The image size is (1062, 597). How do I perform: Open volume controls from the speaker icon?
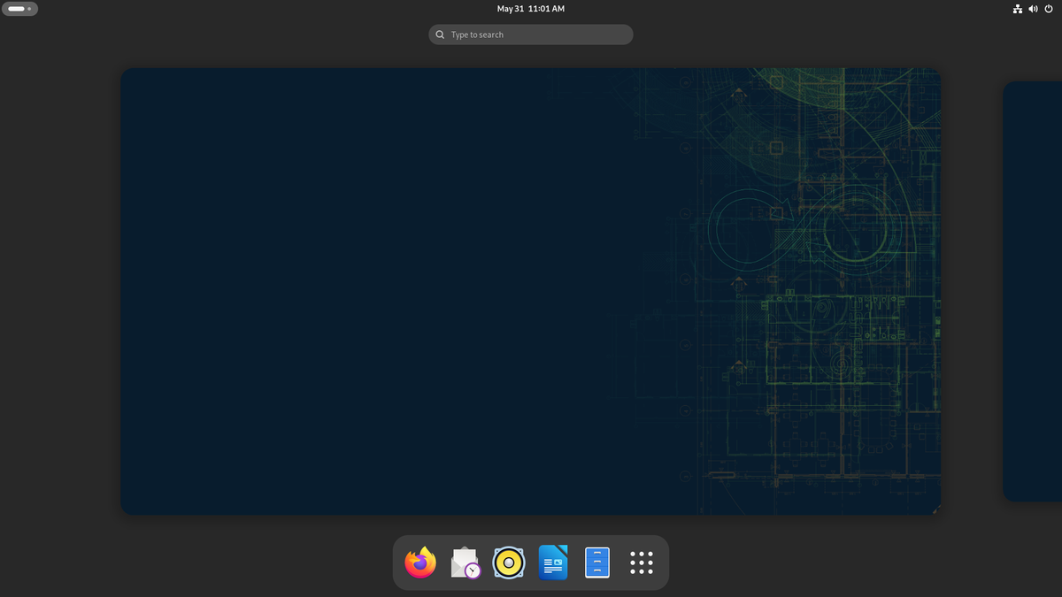click(1033, 9)
